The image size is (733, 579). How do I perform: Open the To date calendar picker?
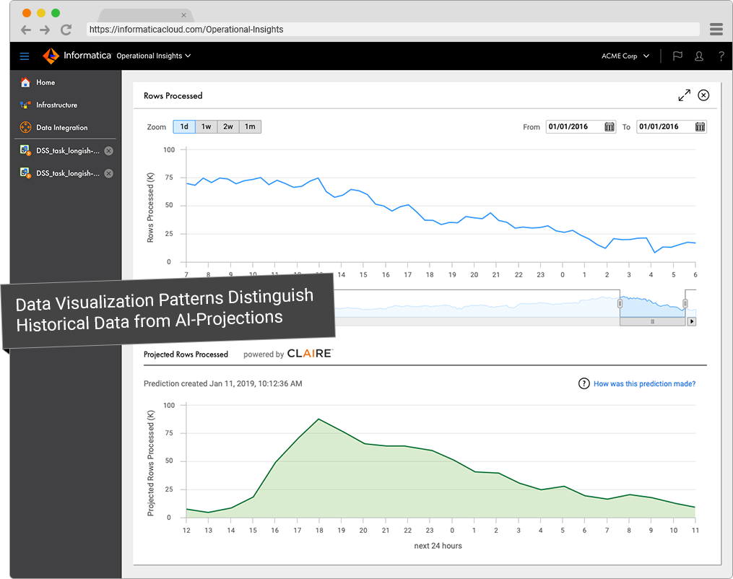(x=700, y=126)
